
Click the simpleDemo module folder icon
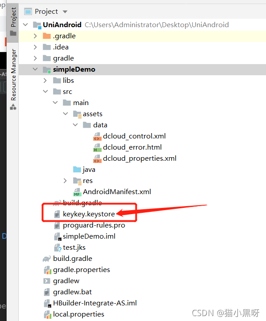(47, 69)
